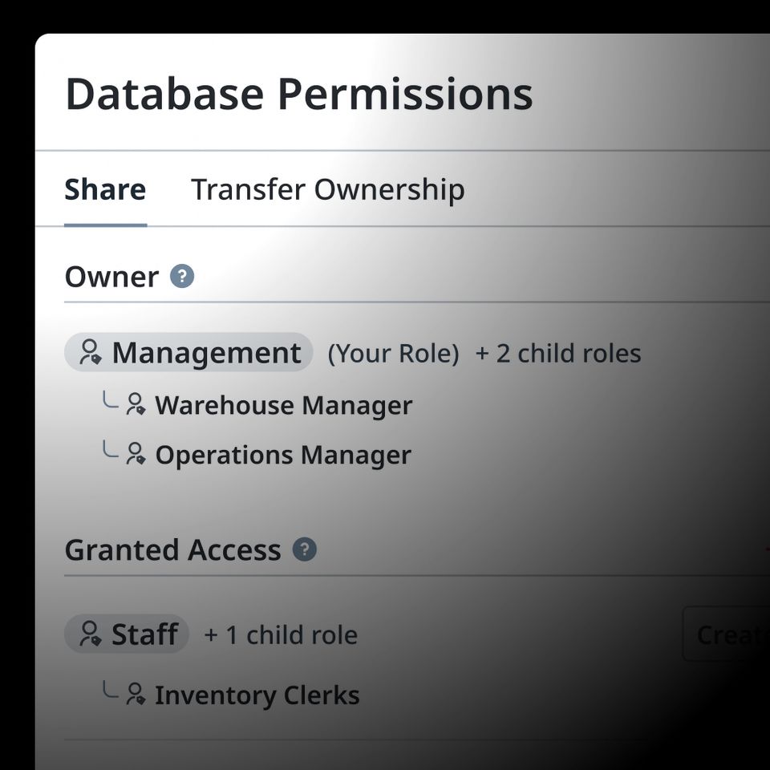Select the Staff role badge
Screen dimensions: 770x770
(127, 634)
